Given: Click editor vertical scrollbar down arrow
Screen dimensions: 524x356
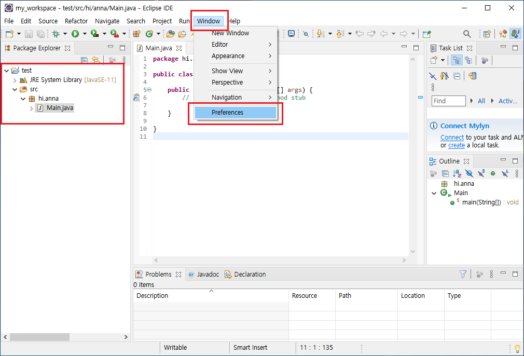Looking at the screenshot, I should click(x=413, y=252).
